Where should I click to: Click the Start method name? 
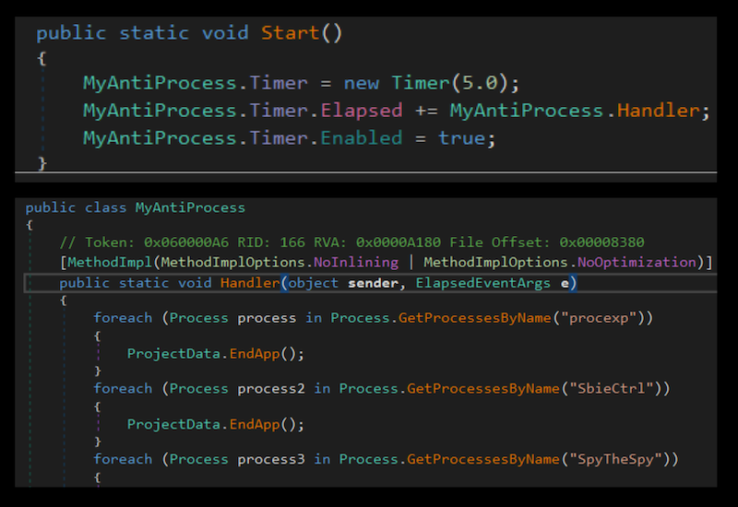pos(291,33)
